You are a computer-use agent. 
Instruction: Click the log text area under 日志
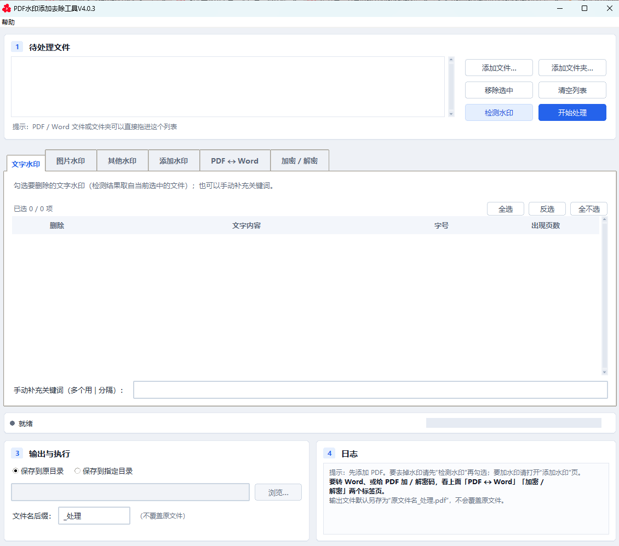pos(466,499)
